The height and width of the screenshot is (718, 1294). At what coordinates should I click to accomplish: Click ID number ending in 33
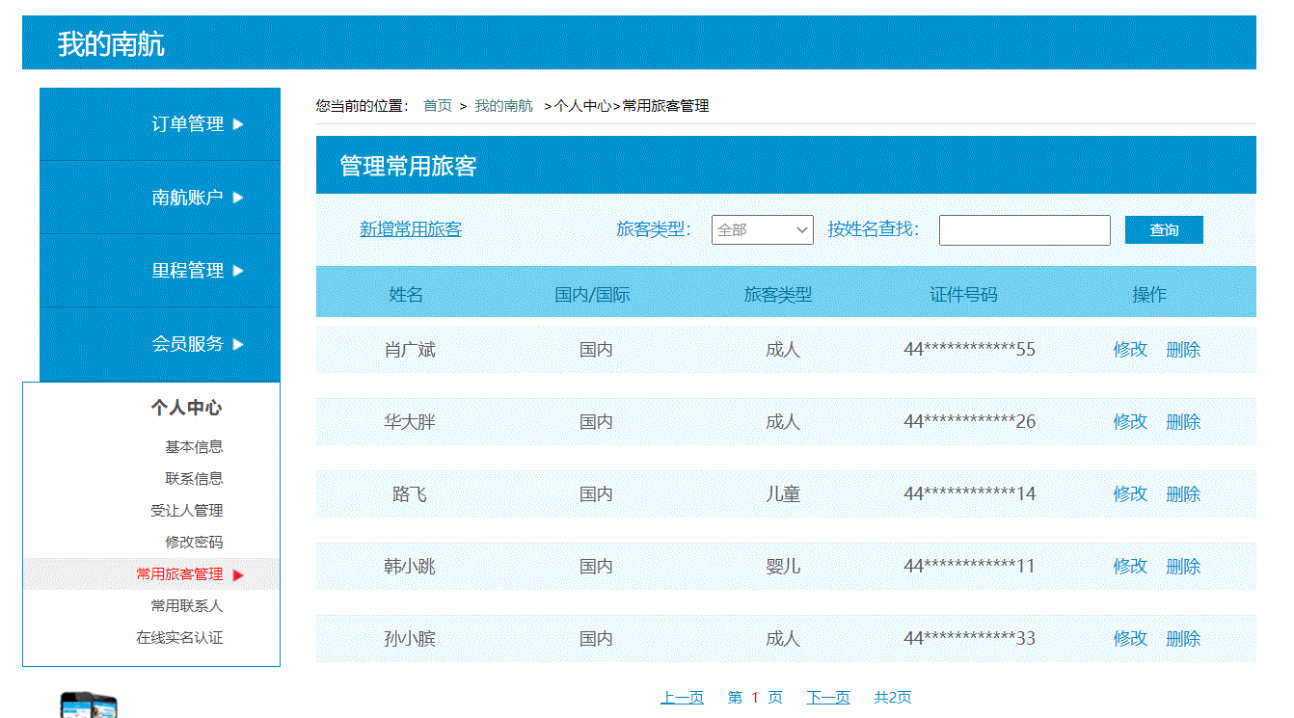pos(970,639)
